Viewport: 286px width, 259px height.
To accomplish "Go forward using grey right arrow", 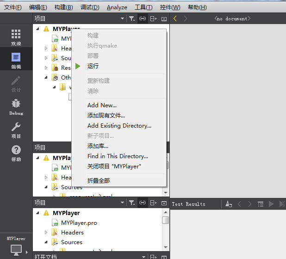I will tap(186, 18).
